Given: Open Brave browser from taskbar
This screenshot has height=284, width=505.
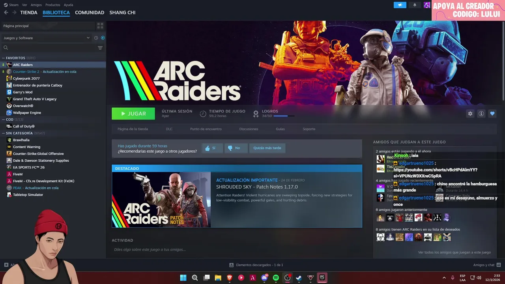Looking at the screenshot, I should pyautogui.click(x=230, y=278).
